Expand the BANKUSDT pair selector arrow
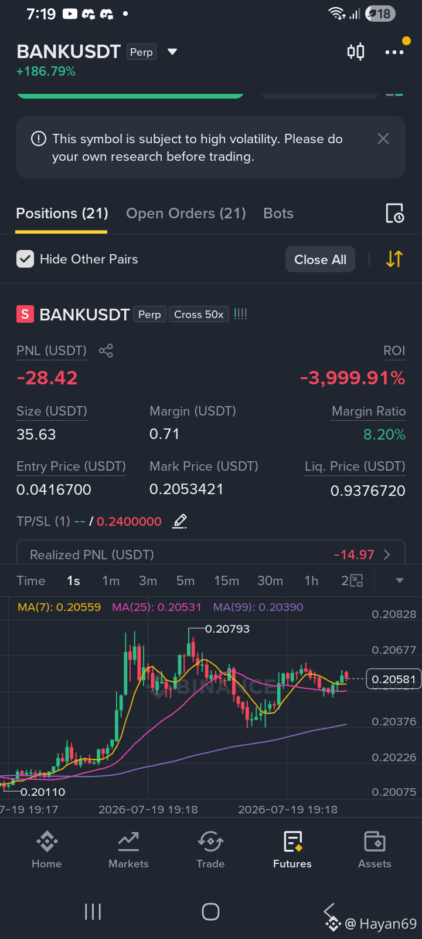Viewport: 422px width, 939px height. click(x=172, y=52)
